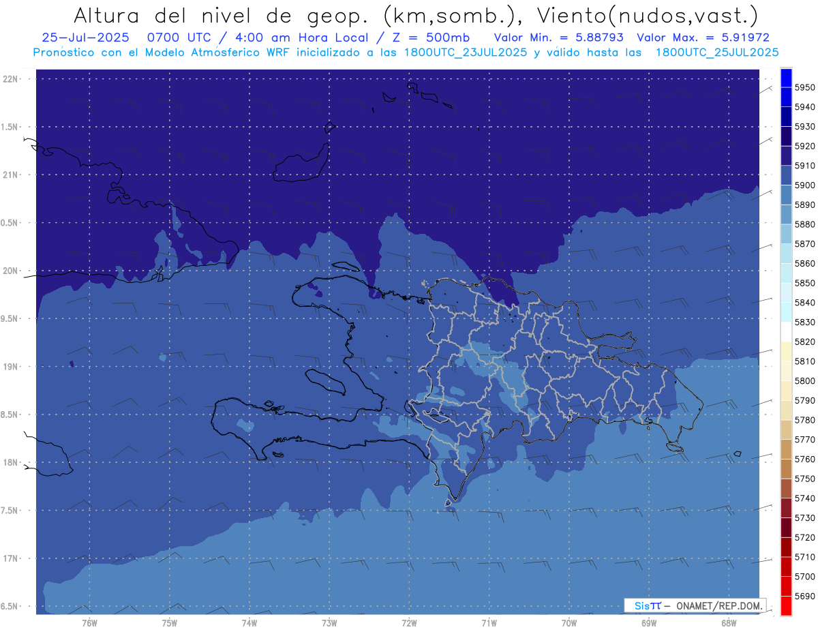Click the latitude label '19N'

10,367
